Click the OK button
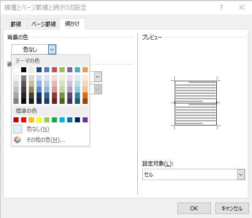 (x=194, y=209)
